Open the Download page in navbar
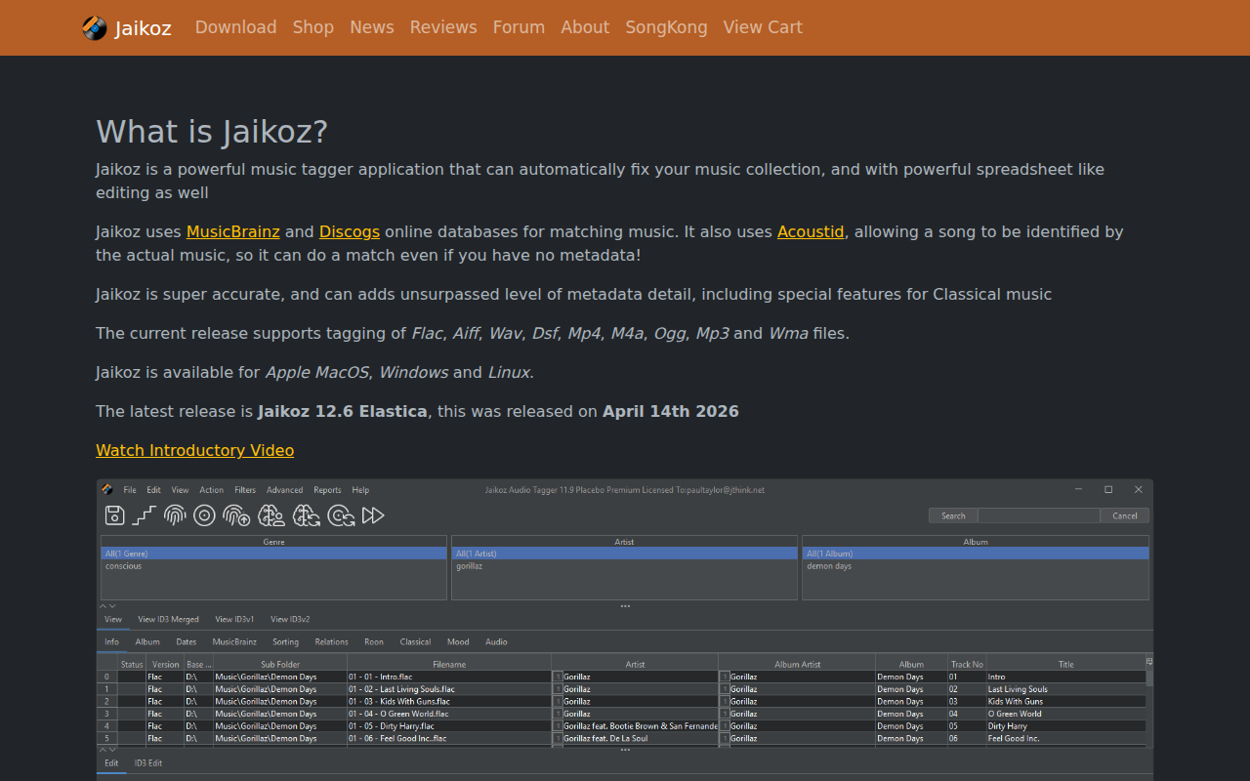The height and width of the screenshot is (781, 1250). coord(236,27)
